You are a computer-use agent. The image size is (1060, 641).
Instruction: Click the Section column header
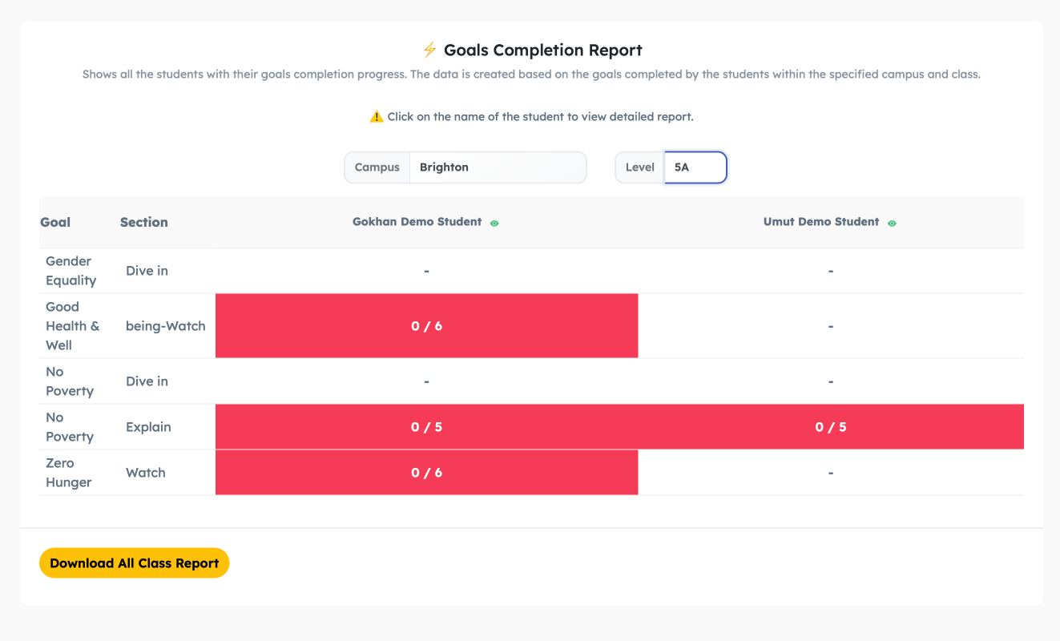coord(144,222)
